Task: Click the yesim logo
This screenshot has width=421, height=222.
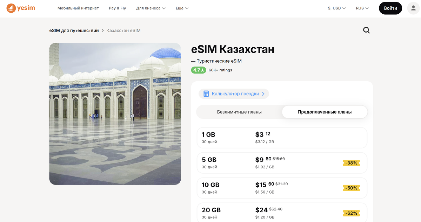Action: pos(21,8)
